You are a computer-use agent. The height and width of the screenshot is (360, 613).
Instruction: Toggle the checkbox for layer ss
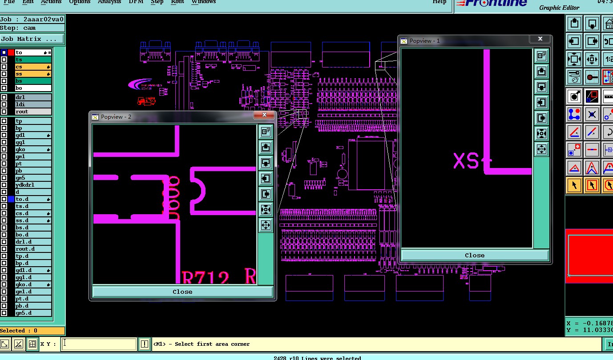tap(4, 74)
